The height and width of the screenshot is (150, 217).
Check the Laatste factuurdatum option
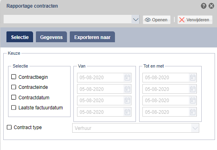click(x=14, y=107)
